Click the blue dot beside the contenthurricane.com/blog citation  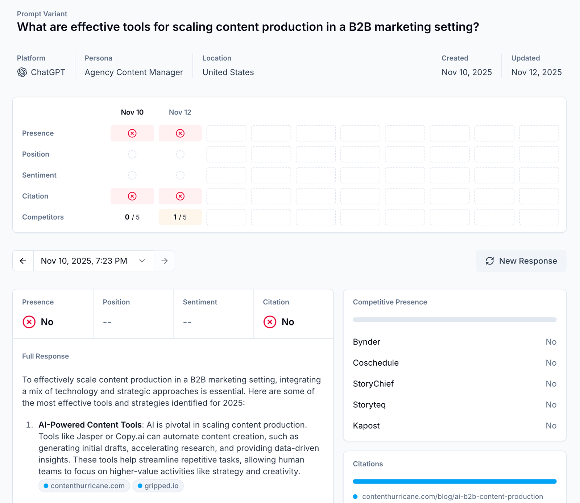(355, 496)
